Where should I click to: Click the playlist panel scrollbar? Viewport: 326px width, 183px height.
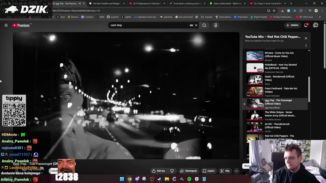309,89
